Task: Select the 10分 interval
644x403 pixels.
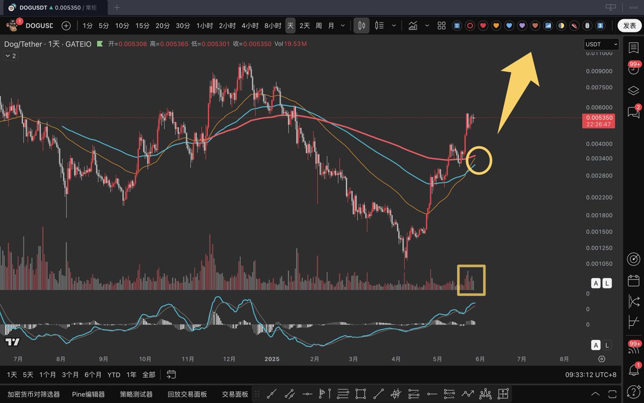Action: click(122, 25)
